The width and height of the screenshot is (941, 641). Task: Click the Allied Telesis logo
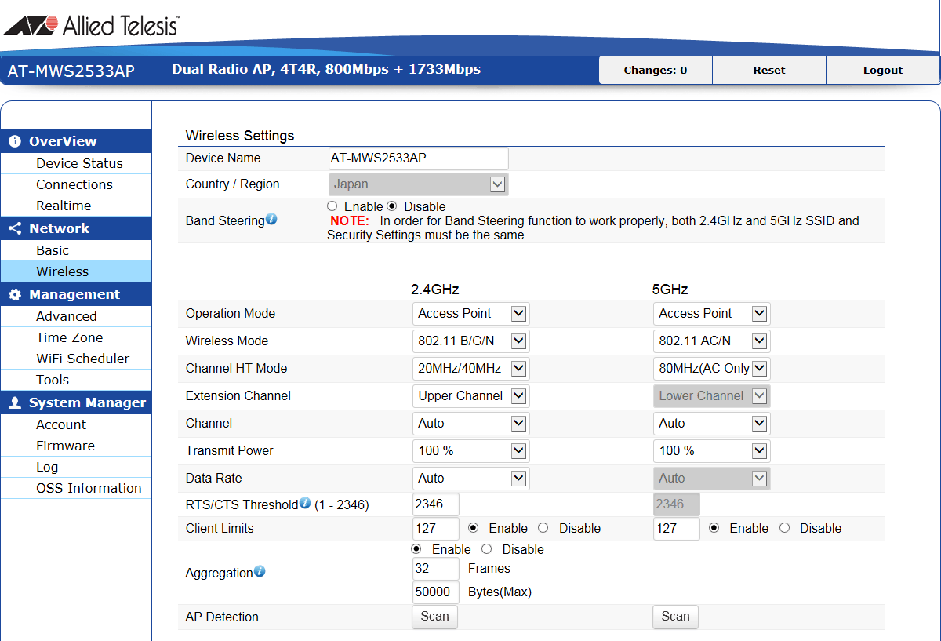(91, 26)
